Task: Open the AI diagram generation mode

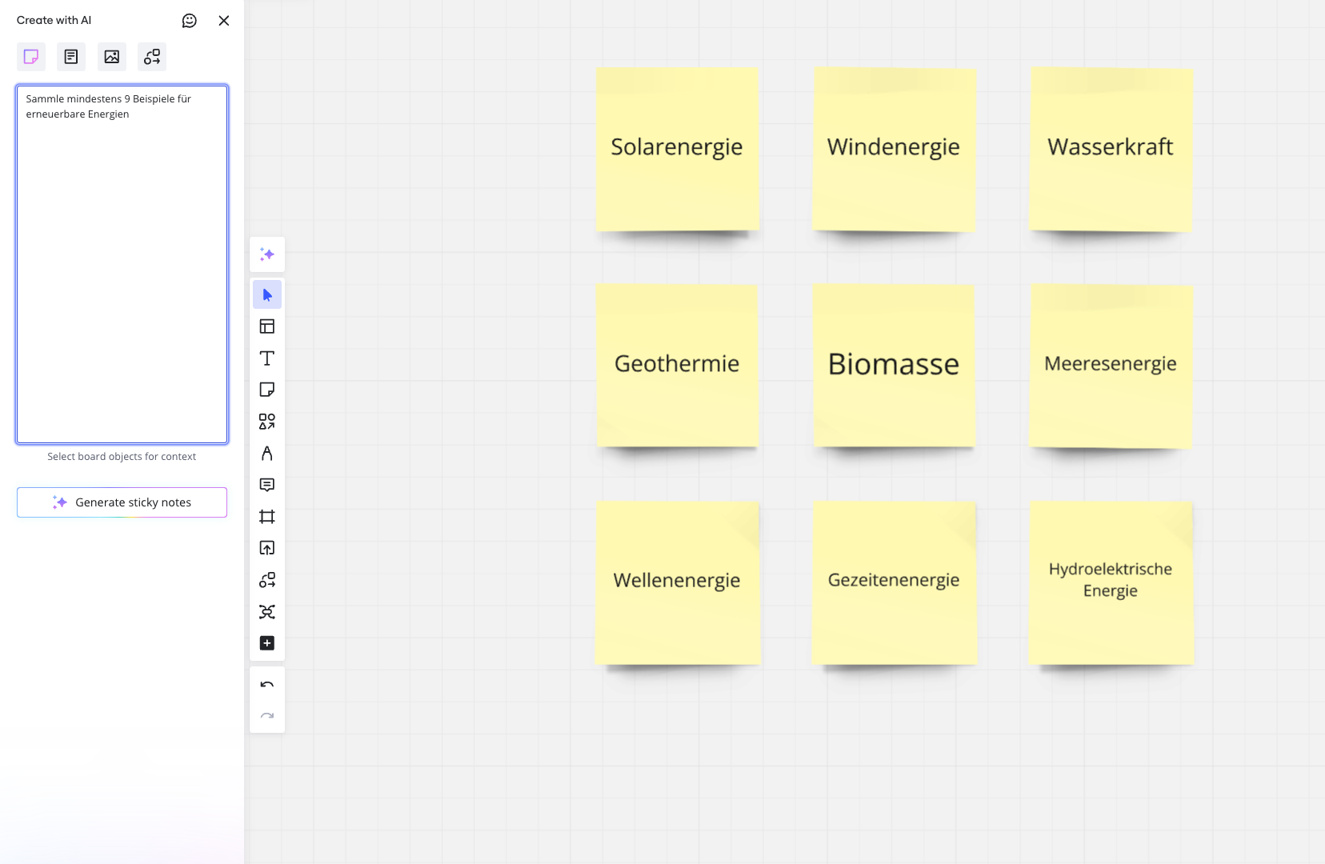Action: [x=152, y=57]
